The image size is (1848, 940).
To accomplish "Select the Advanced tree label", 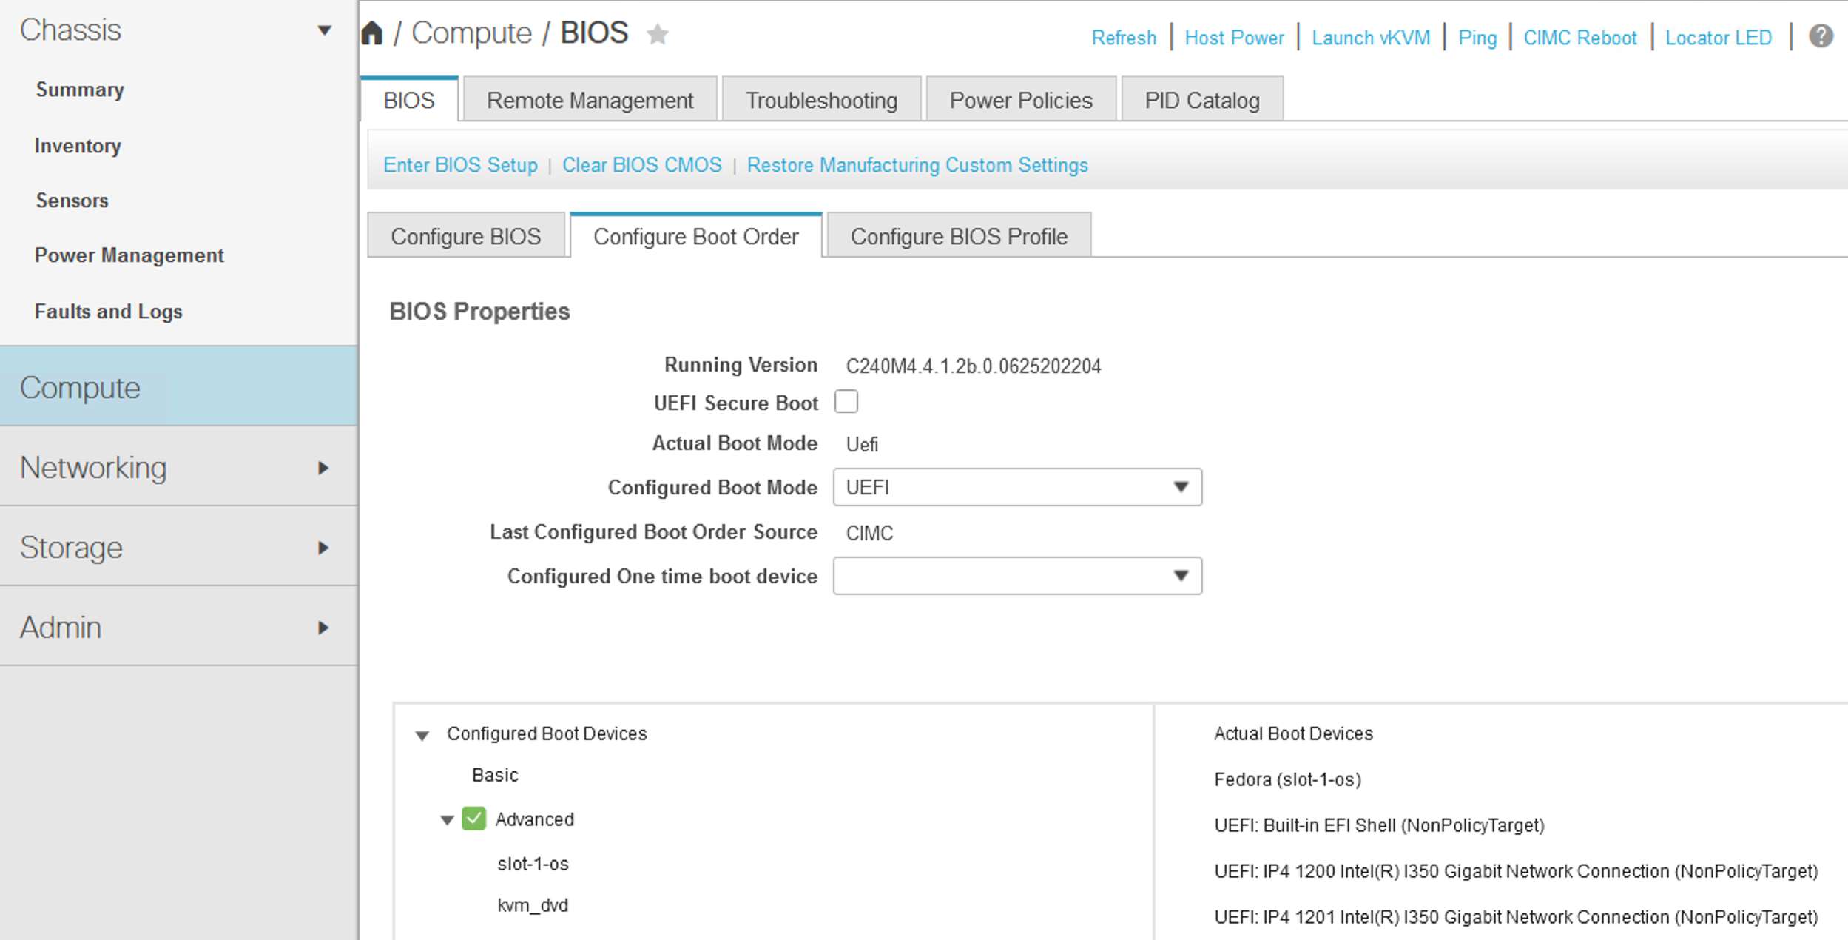I will click(534, 819).
